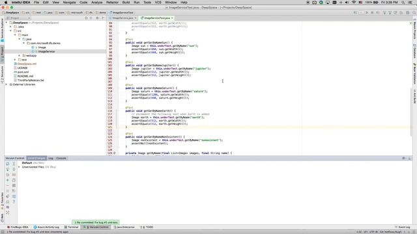The image size is (417, 234).
Task: Open FindBugs-IDEA tool window
Action: 18,227
